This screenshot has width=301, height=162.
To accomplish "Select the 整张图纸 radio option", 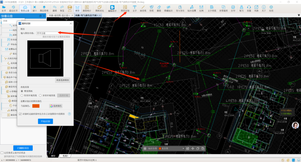I will [22, 91].
